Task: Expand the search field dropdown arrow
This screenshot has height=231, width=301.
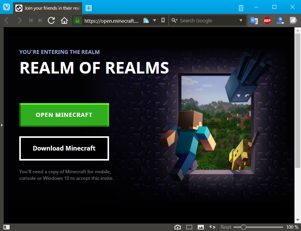Action: pyautogui.click(x=241, y=20)
